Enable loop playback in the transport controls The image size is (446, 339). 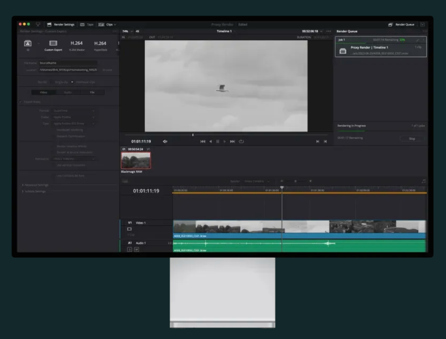[241, 141]
